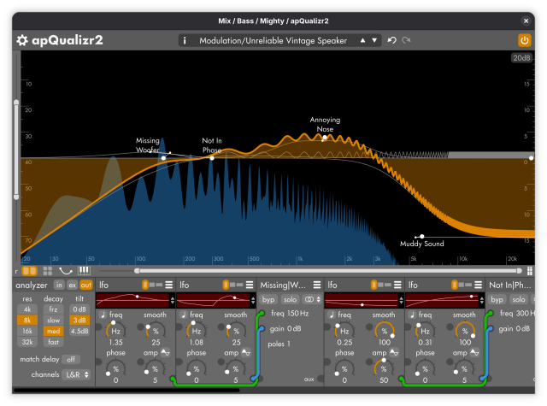Toggle the orange plugin power button
The image size is (547, 406).
point(524,40)
